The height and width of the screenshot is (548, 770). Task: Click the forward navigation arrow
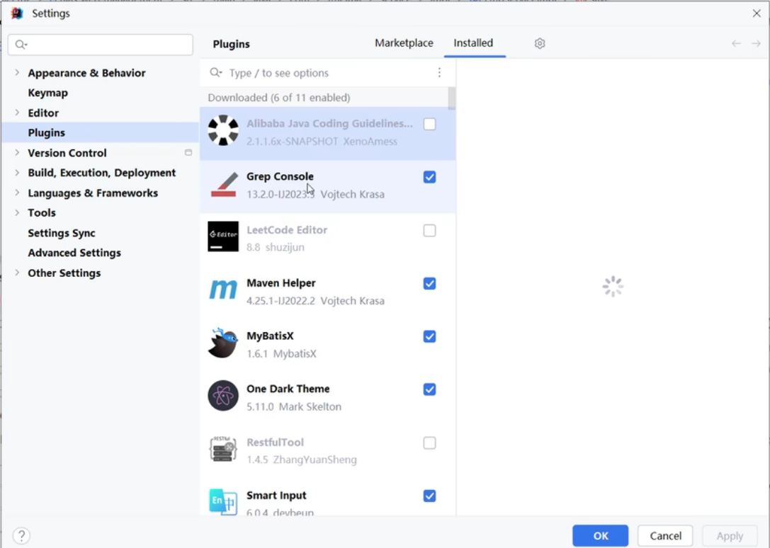click(x=757, y=43)
